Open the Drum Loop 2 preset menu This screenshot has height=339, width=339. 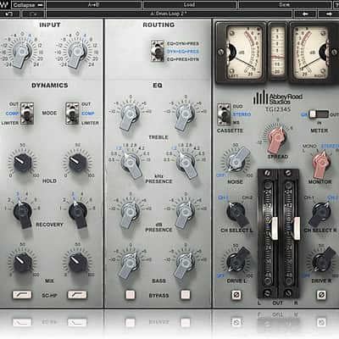(169, 14)
